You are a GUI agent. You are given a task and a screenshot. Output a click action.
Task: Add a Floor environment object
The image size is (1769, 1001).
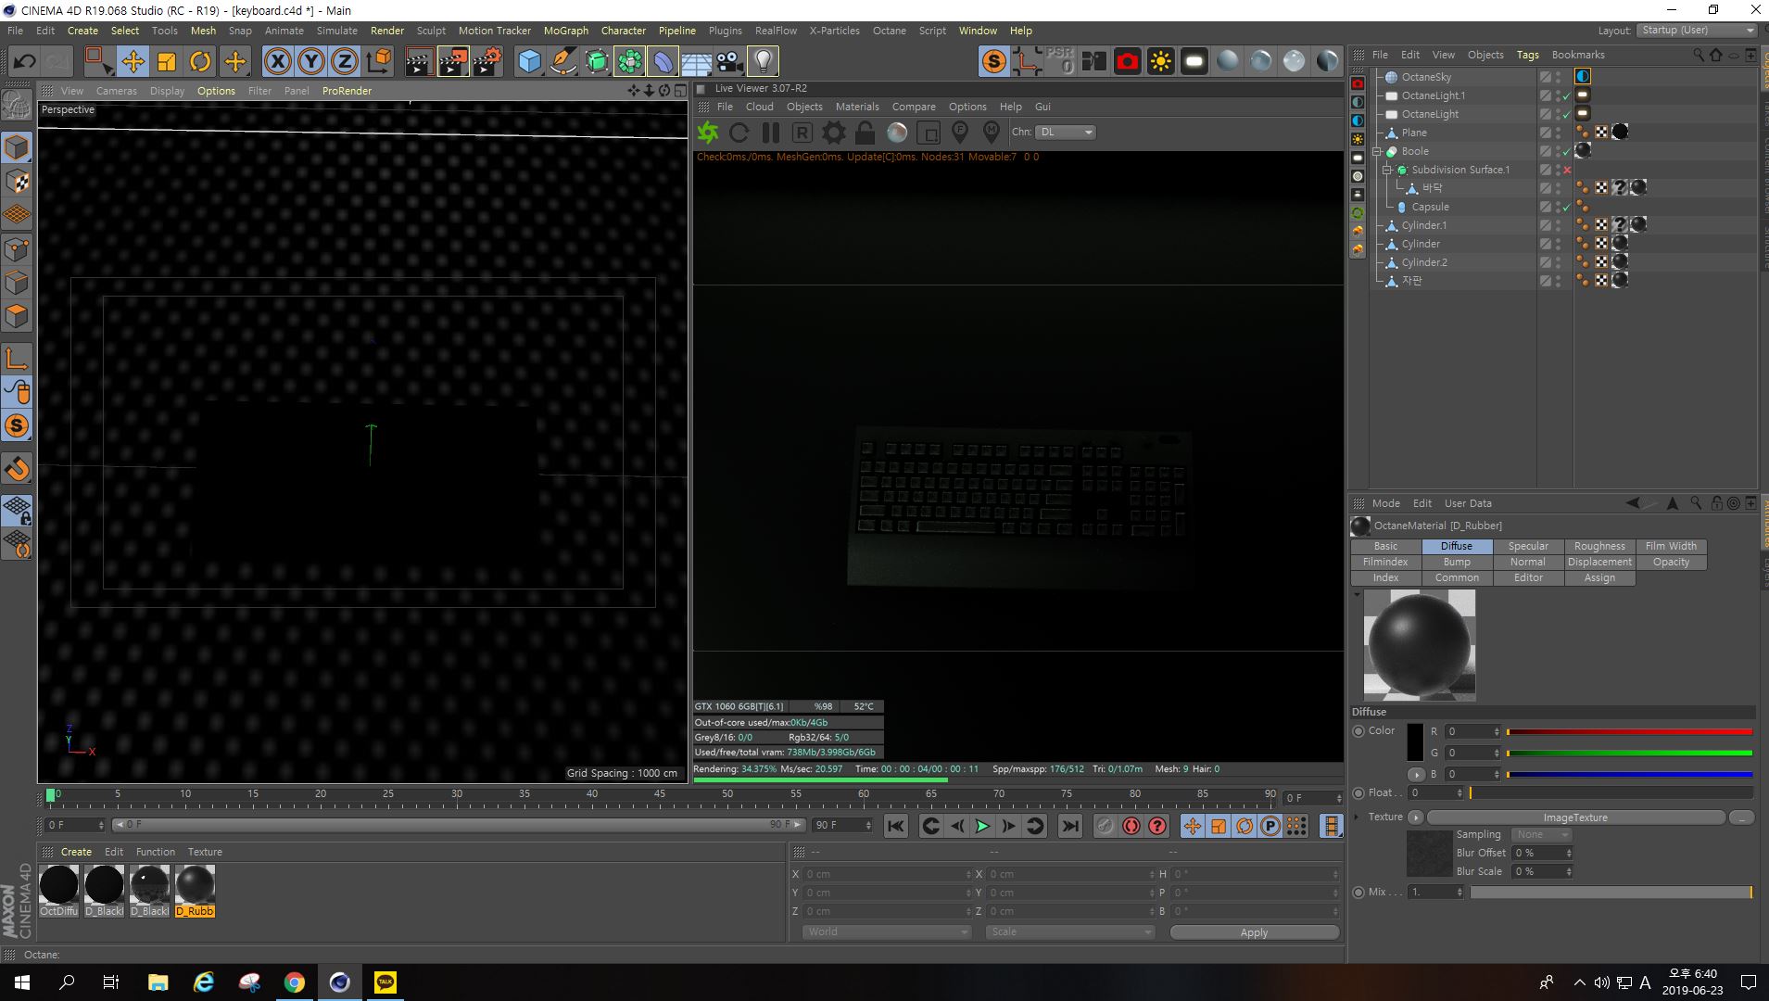[x=696, y=62]
